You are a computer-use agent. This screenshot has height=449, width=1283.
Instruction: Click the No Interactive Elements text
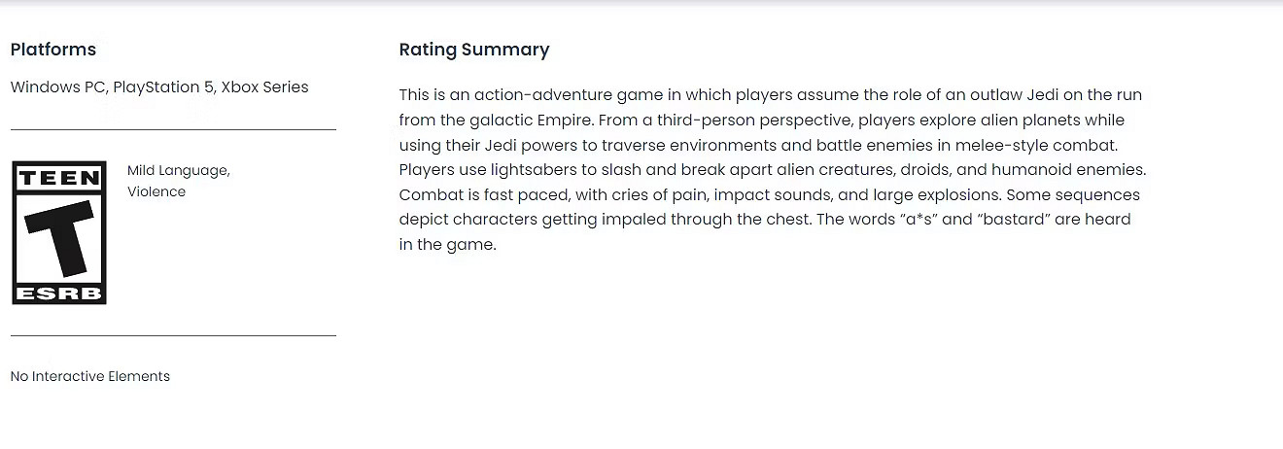pyautogui.click(x=90, y=376)
